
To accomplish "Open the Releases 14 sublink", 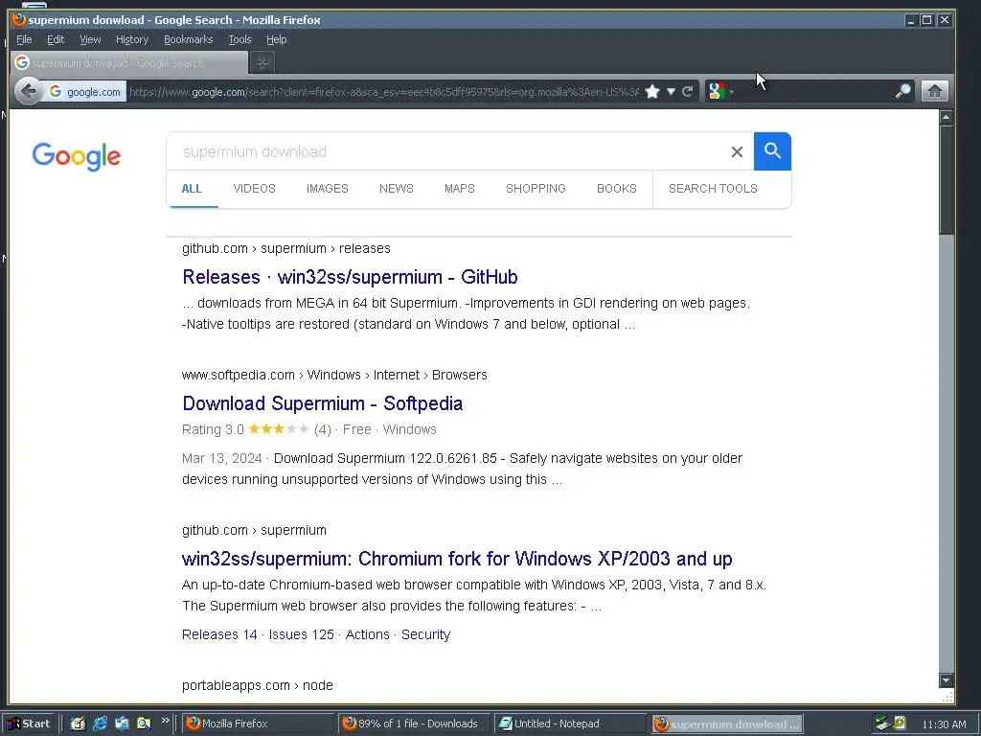I will point(219,634).
